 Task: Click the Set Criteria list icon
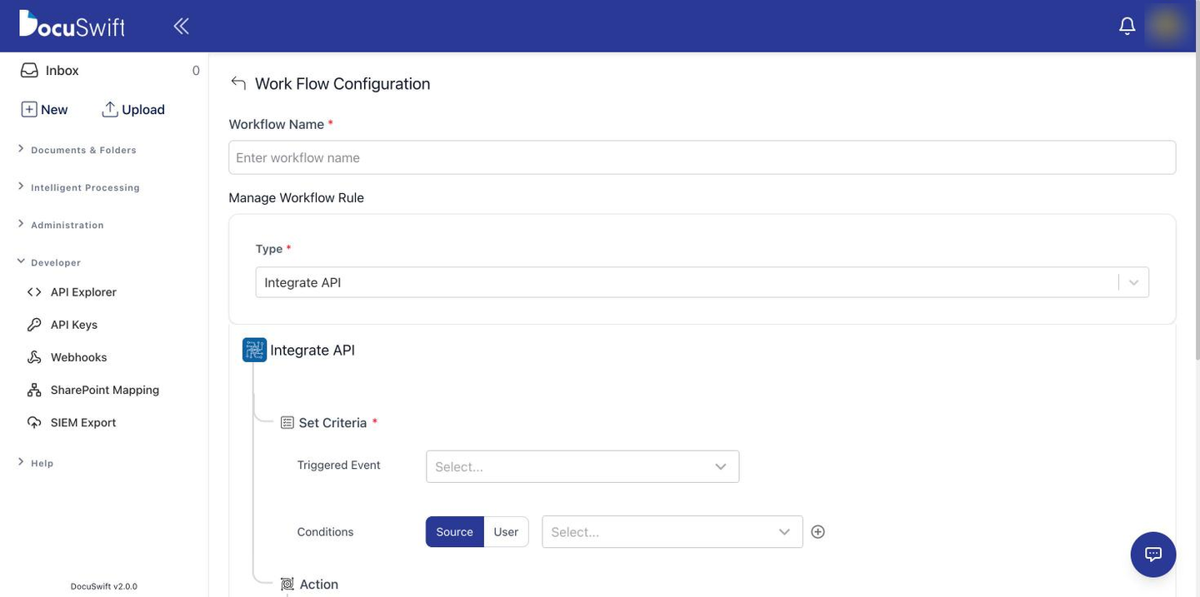click(287, 423)
